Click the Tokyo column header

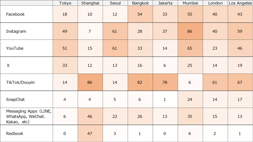coord(65,3)
